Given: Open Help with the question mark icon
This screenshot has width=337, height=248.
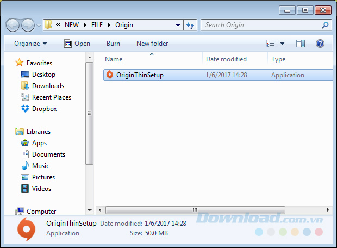Looking at the screenshot, I should 320,44.
